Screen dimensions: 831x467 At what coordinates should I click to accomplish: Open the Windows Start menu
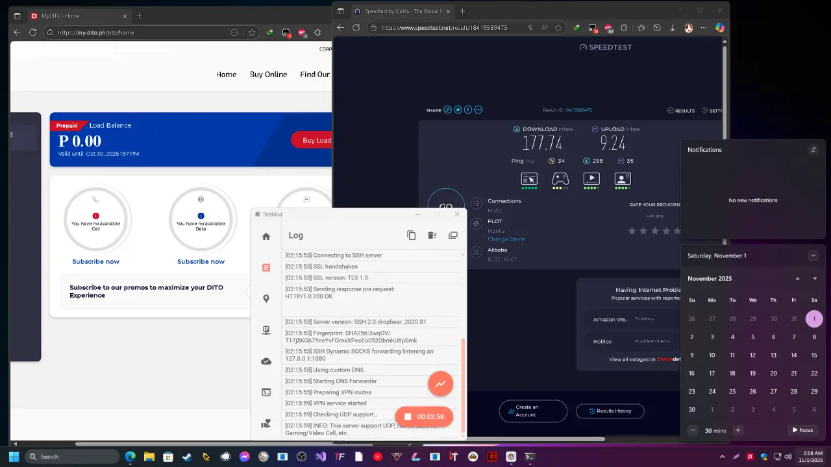[x=14, y=457]
